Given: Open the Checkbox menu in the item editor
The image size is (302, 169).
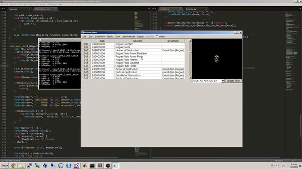Looking at the screenshot, I should pyautogui.click(x=100, y=37).
